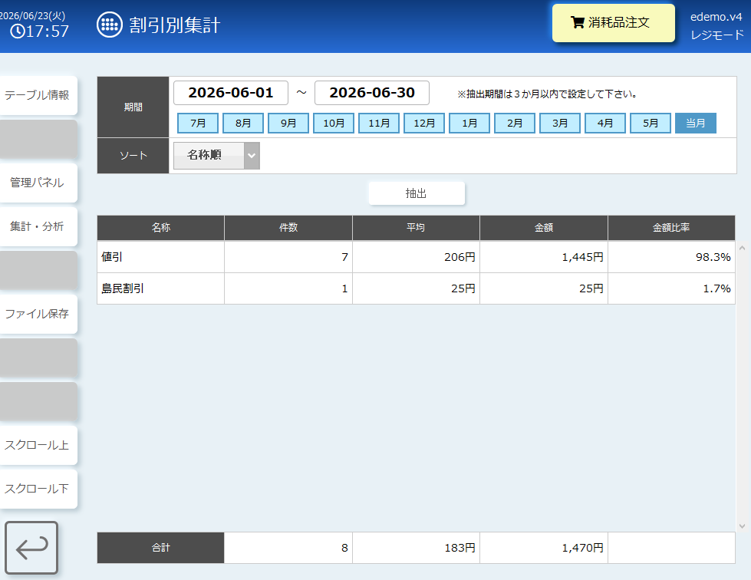Click the clock icon beside 17:57
Screen dimensions: 751x580
[18, 31]
